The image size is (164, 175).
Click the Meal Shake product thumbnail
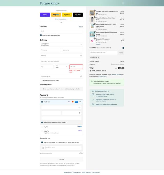coord(92,26)
